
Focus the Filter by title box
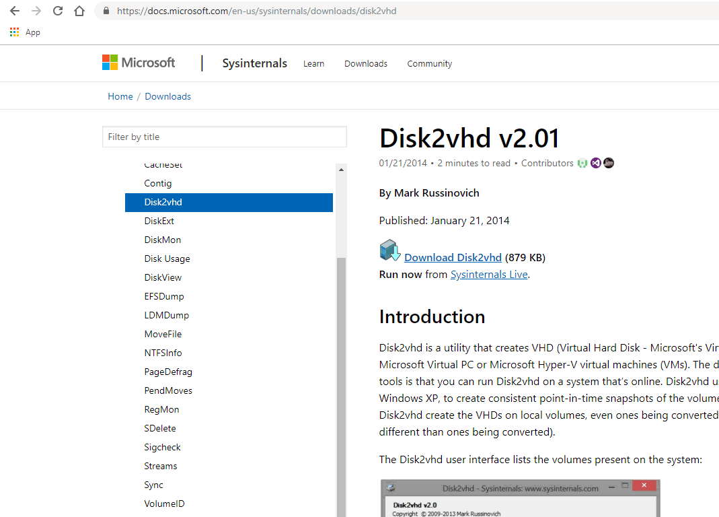(x=225, y=137)
